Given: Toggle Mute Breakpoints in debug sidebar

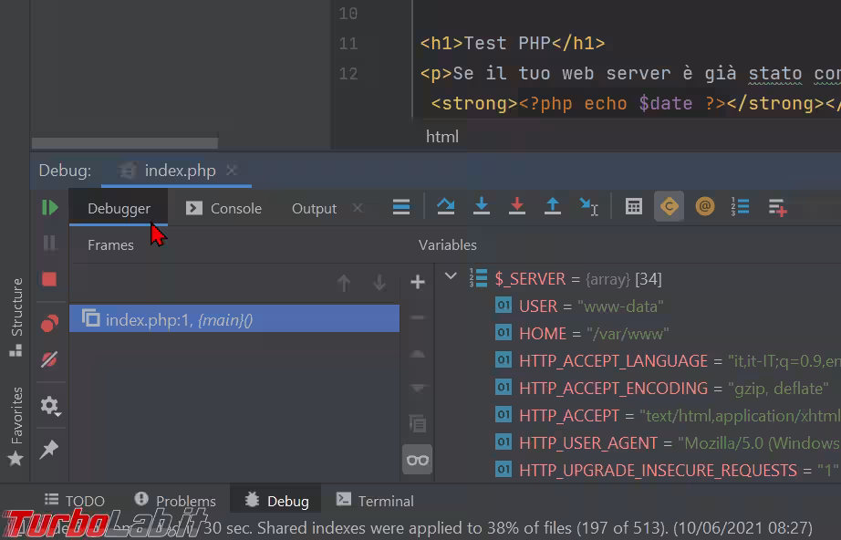Looking at the screenshot, I should tap(49, 360).
